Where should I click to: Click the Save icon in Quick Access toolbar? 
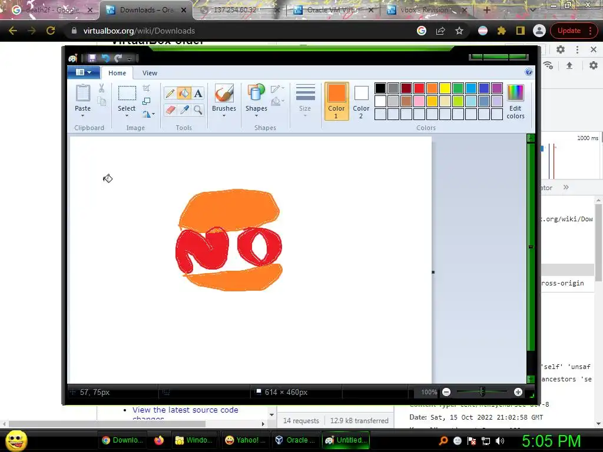tap(92, 58)
